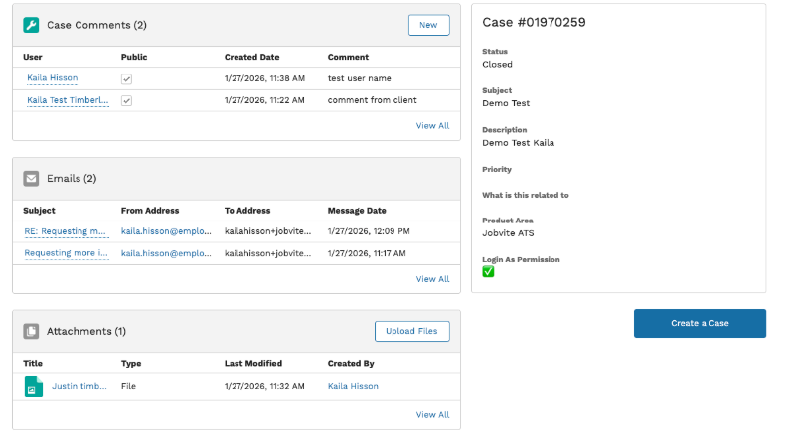Click the green Case Comments wrench icon
The width and height of the screenshot is (787, 441).
click(31, 25)
